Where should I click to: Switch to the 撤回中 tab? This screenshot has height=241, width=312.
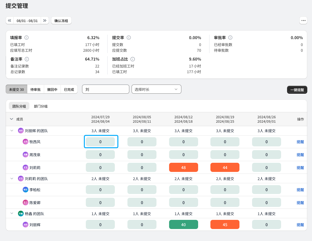click(52, 89)
